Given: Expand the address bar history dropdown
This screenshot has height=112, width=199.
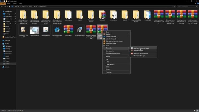Looking at the screenshot, I should point(173,7).
